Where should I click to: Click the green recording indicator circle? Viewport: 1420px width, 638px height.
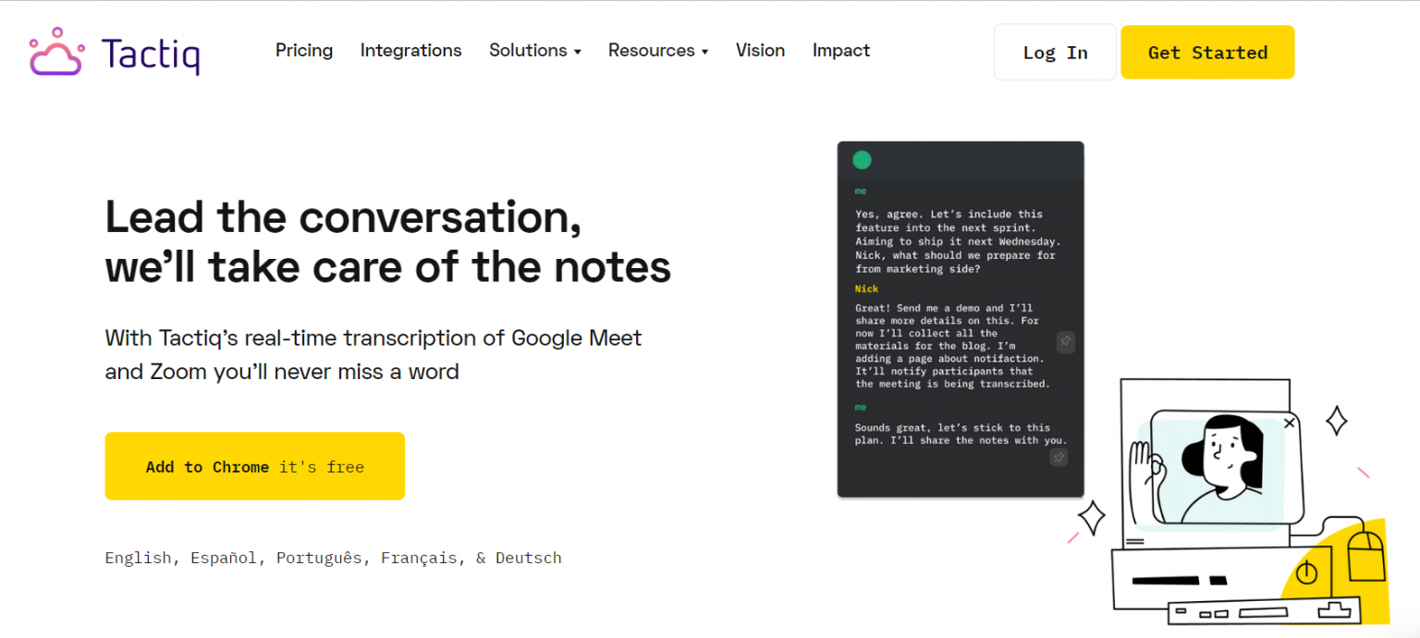click(x=862, y=159)
